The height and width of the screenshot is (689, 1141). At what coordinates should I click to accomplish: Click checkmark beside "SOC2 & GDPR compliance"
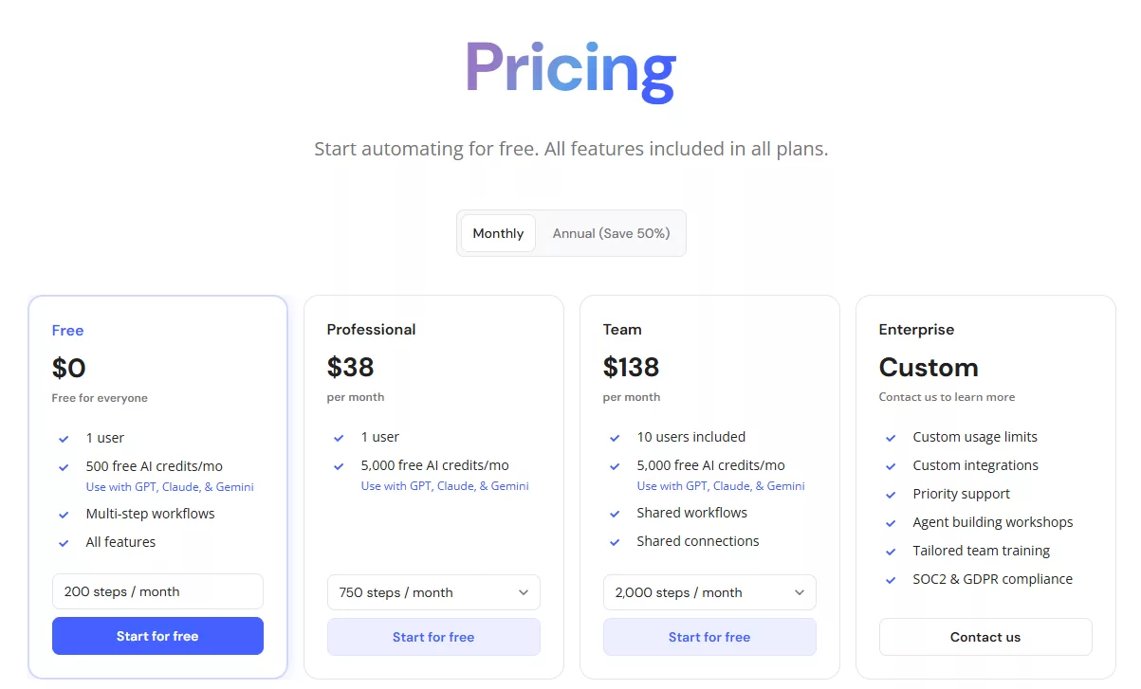point(891,580)
